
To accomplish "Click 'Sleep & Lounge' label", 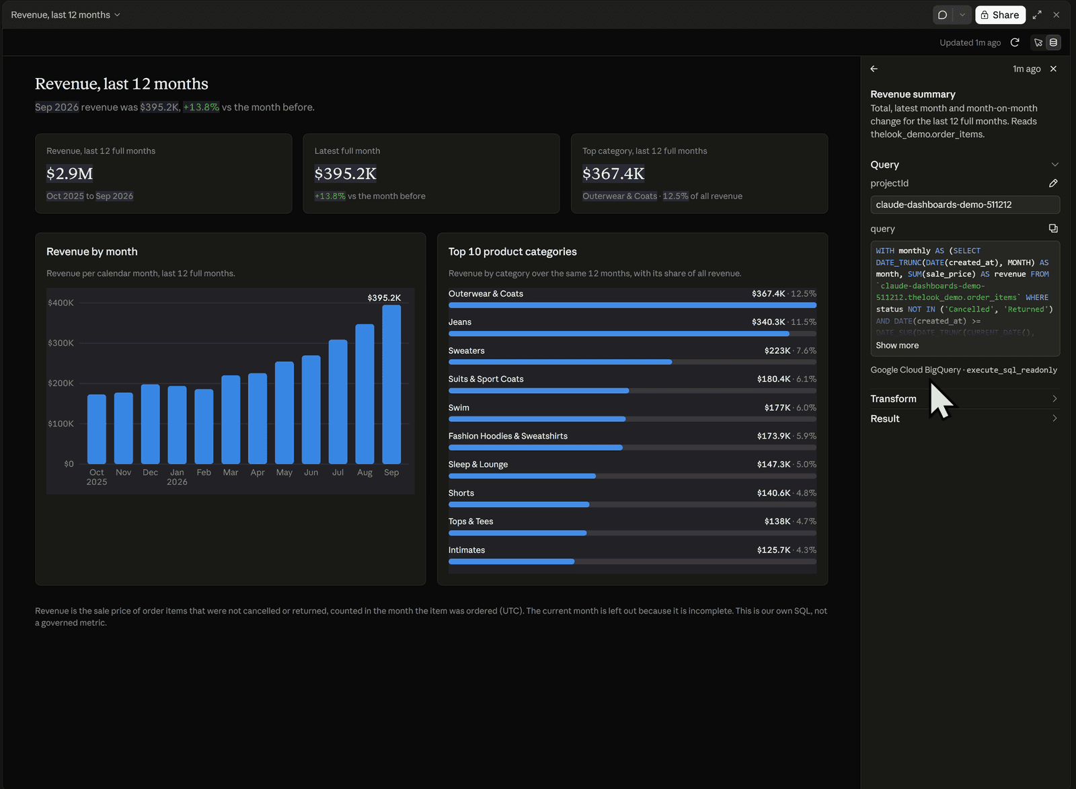I will pyautogui.click(x=478, y=464).
